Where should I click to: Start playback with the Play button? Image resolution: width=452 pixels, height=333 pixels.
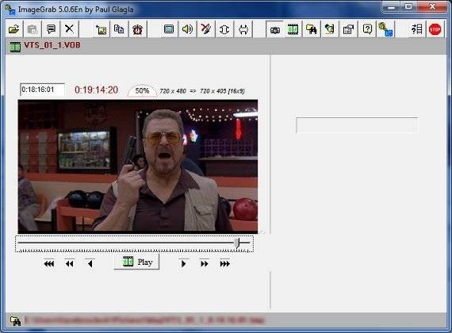pyautogui.click(x=137, y=262)
